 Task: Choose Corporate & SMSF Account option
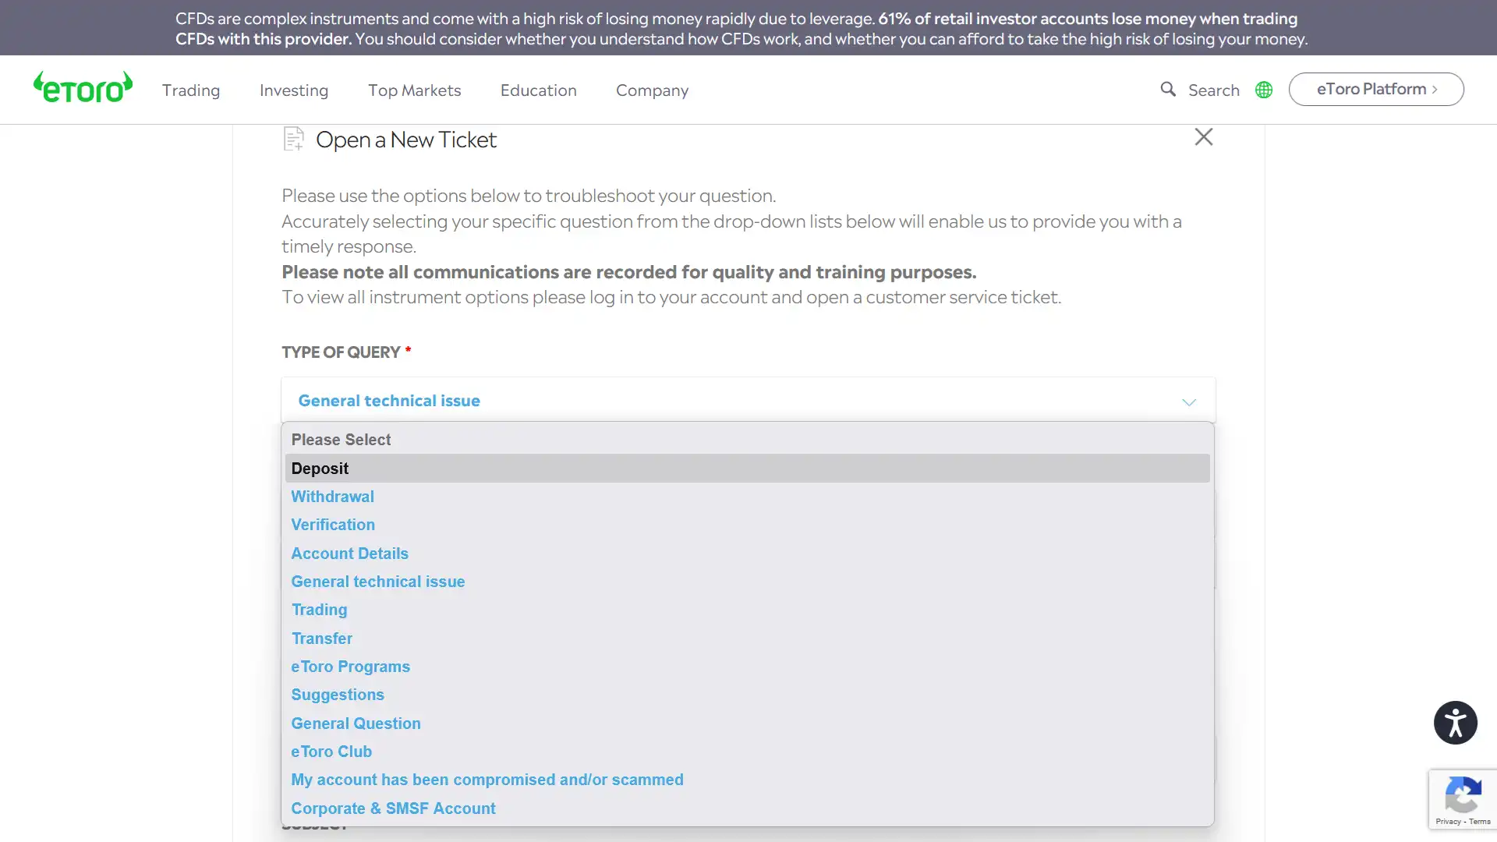click(x=748, y=808)
